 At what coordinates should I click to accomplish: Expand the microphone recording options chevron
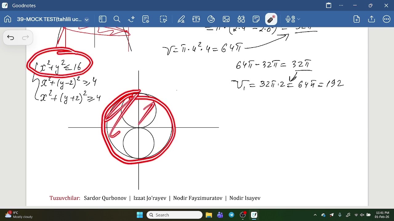(x=299, y=19)
